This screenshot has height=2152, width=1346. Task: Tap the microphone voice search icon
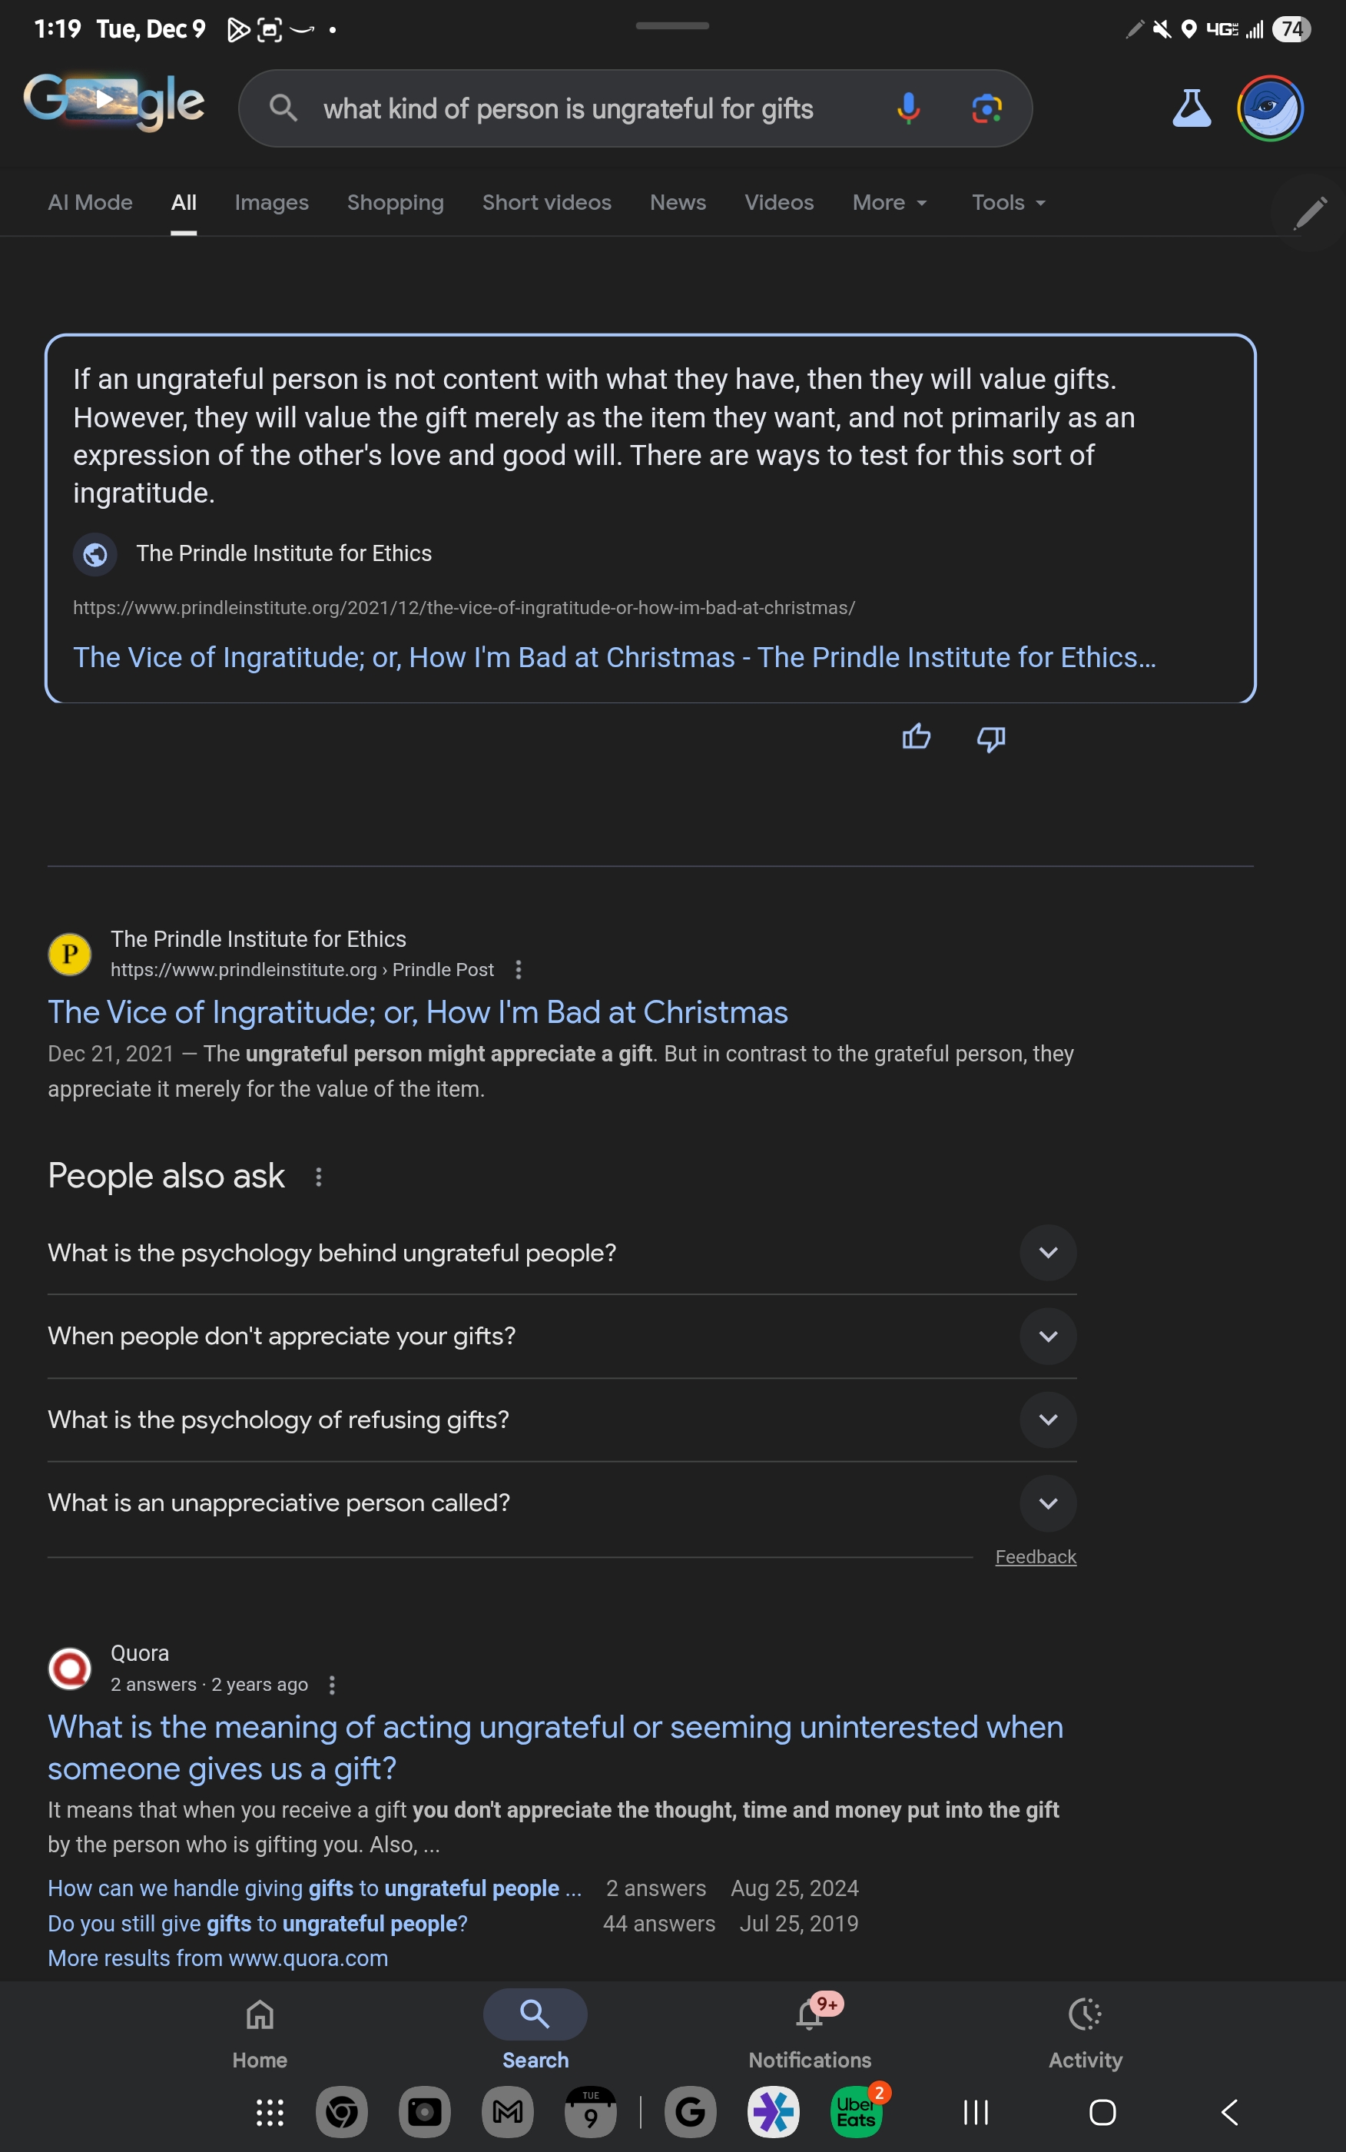907,108
